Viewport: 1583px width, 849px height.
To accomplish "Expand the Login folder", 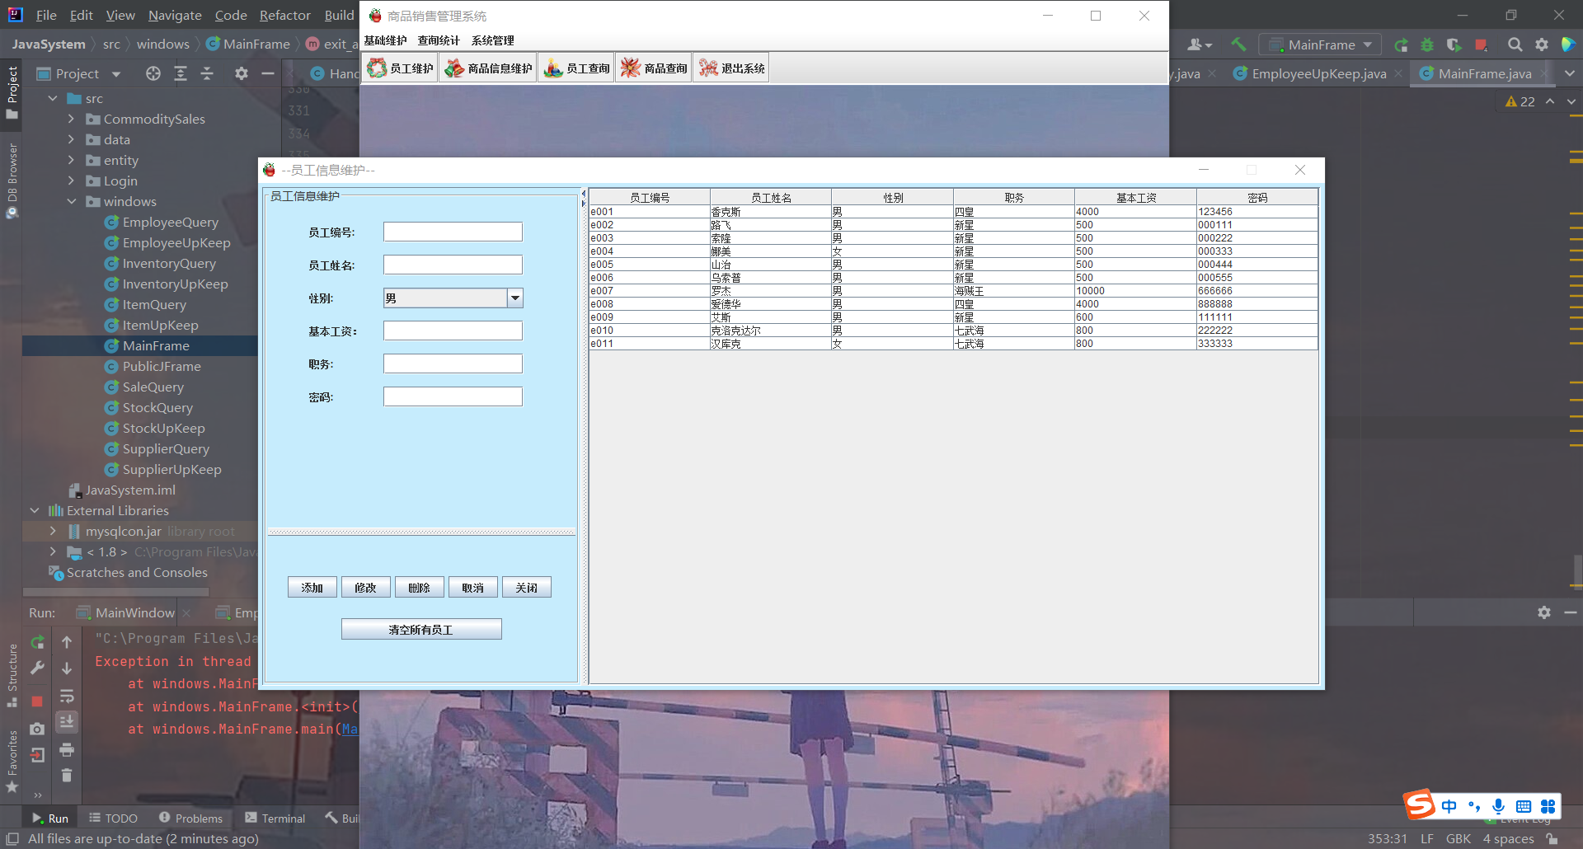I will point(71,181).
